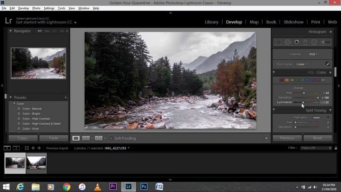The height and width of the screenshot is (192, 341).
Task: Open Point Curve Linear dropdown
Action: click(x=302, y=64)
